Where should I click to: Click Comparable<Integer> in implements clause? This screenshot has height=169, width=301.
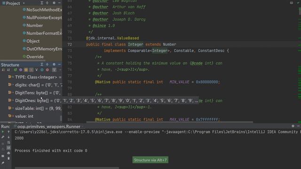coord(149,51)
